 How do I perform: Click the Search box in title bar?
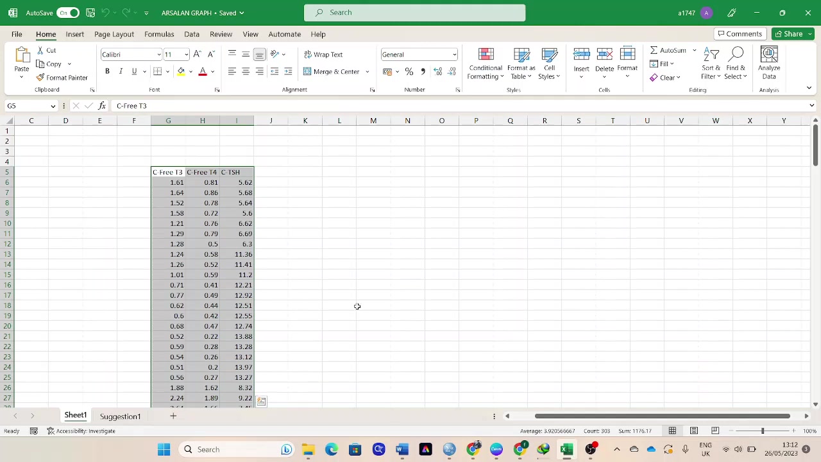coord(414,13)
